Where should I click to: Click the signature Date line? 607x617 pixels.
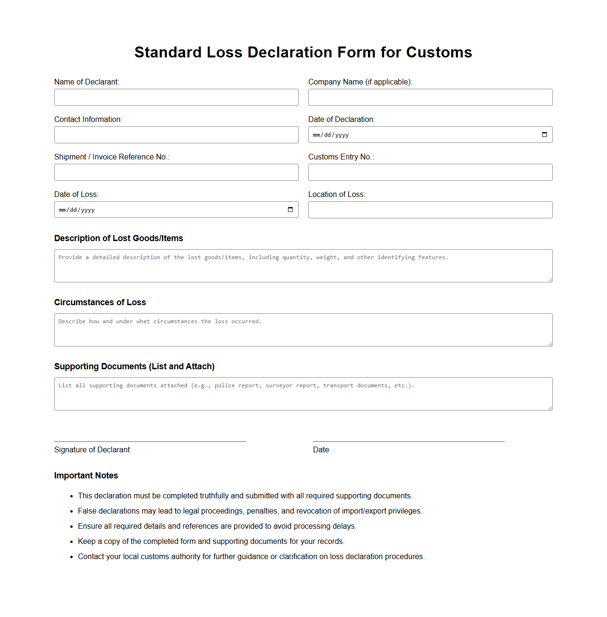click(408, 441)
